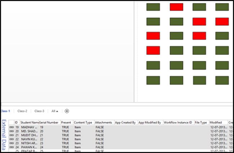Click the link icon beside NAVIN KU row
This screenshot has height=153, width=234.
tap(12, 139)
